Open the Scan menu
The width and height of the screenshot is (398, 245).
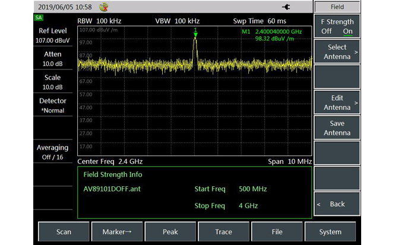[64, 232]
